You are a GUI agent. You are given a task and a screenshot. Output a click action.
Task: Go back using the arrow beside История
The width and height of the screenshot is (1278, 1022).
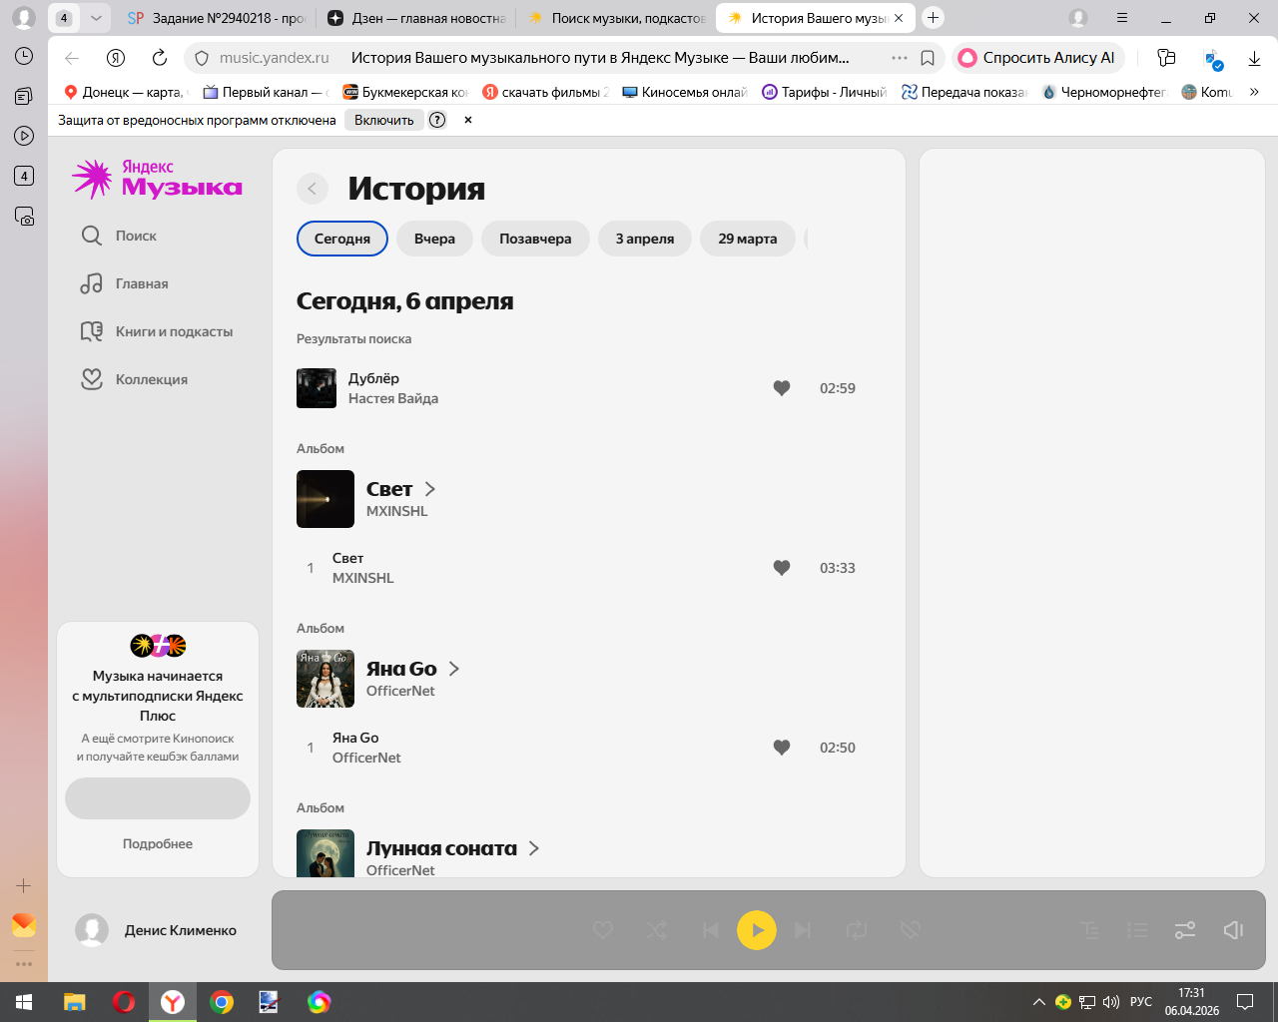(313, 189)
